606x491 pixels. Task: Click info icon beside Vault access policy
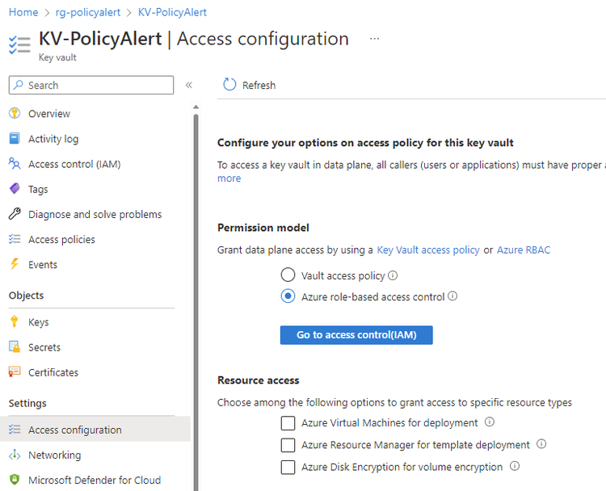(x=393, y=275)
